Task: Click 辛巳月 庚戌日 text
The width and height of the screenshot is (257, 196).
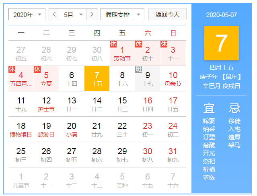Action: click(x=222, y=86)
